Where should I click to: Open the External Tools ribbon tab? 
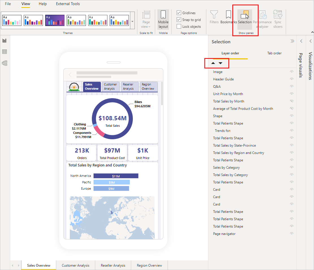coord(68,4)
